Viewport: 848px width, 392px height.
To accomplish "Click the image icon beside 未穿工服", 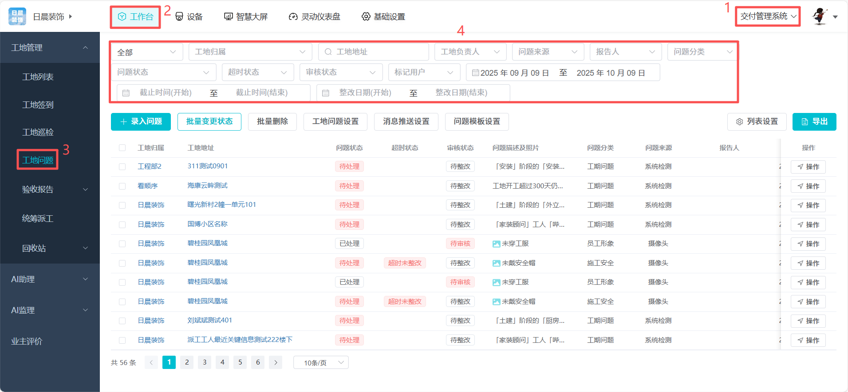I will (496, 244).
